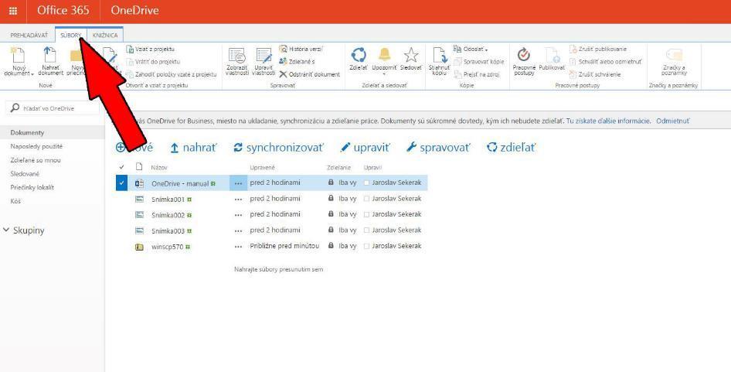Click Vziať z projektu check-out icon
The image size is (731, 372).
pos(130,49)
